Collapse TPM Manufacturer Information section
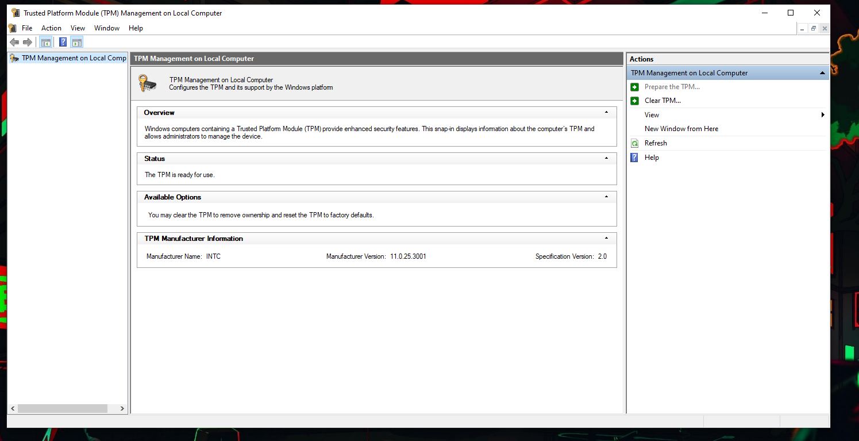This screenshot has height=441, width=859. point(607,239)
